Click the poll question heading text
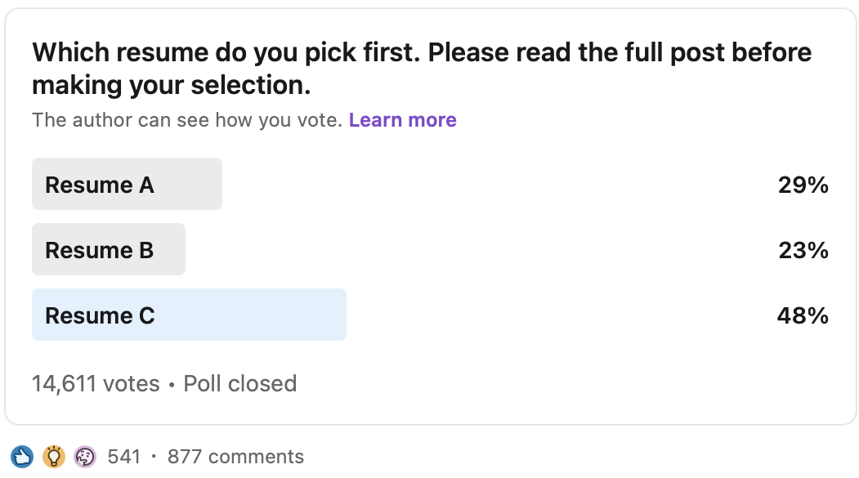The width and height of the screenshot is (859, 478). (422, 69)
